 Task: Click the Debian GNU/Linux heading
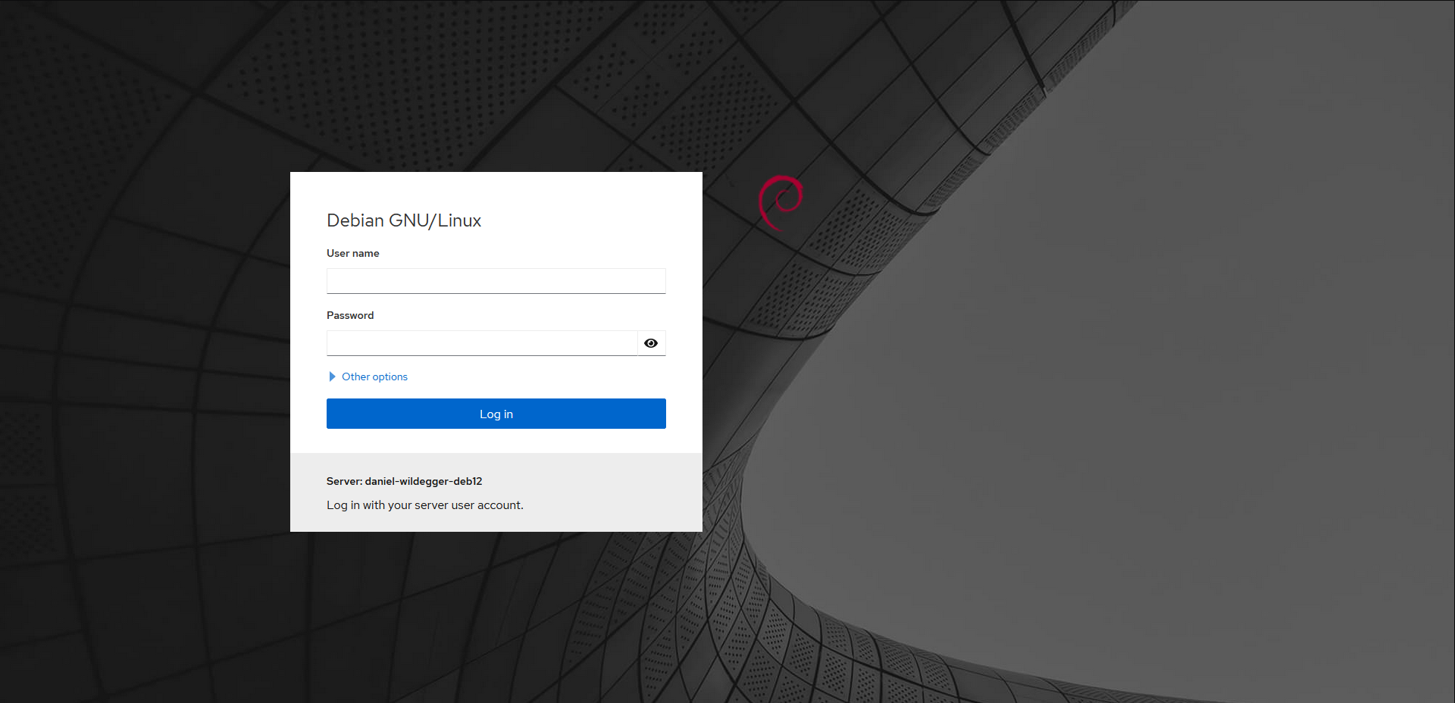click(x=403, y=220)
